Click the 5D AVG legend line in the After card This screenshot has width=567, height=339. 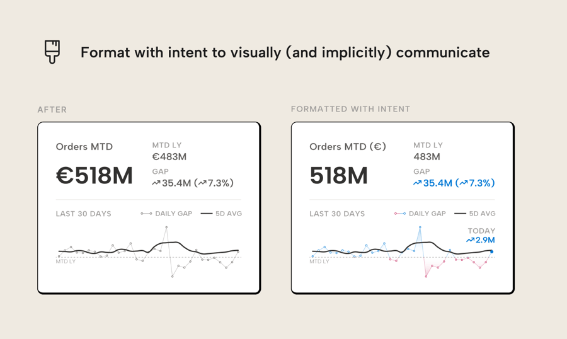(x=206, y=214)
